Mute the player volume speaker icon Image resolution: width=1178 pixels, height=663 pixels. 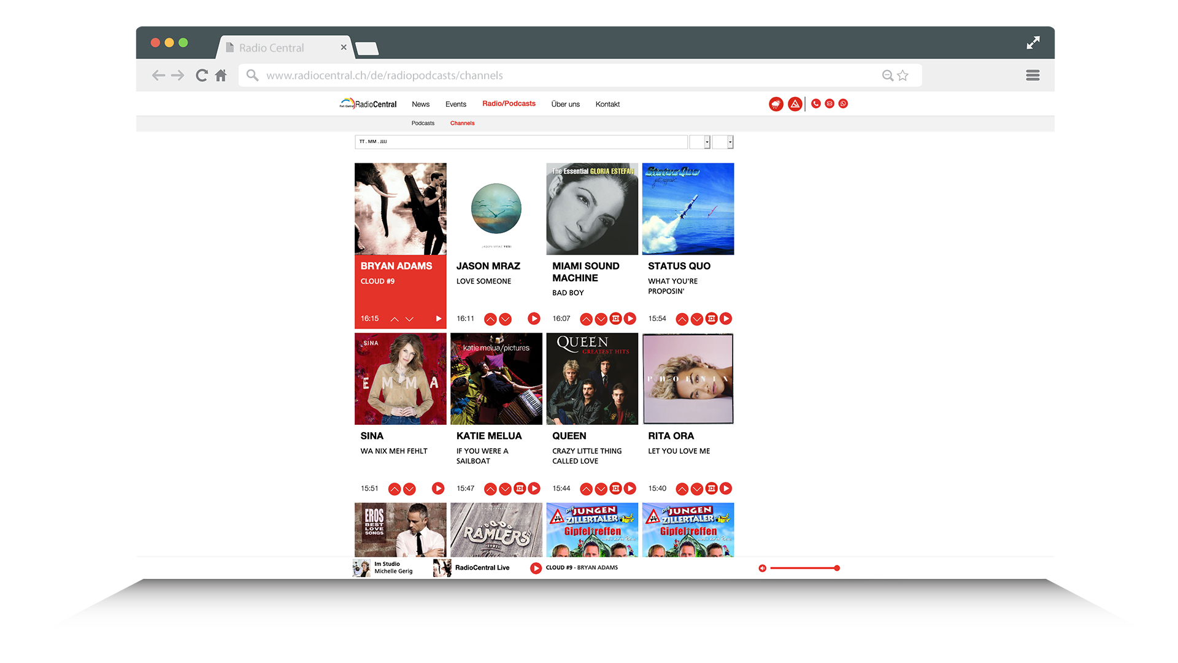pyautogui.click(x=762, y=568)
